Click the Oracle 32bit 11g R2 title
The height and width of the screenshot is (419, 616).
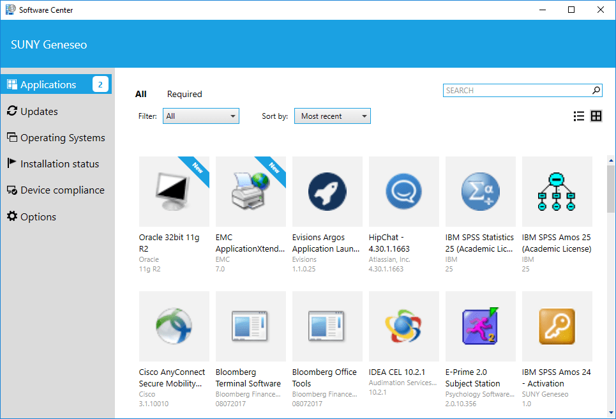point(169,243)
